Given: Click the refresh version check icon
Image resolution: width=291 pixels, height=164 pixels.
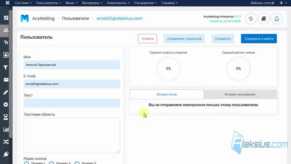Looking at the screenshot, I should 251,19.
